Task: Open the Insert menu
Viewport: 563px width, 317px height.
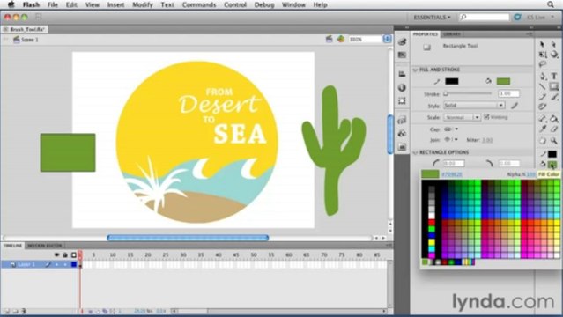Action: coord(115,4)
